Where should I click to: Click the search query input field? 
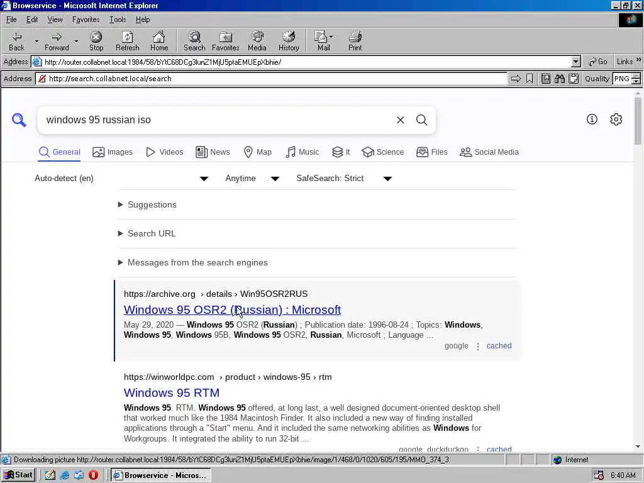point(218,120)
